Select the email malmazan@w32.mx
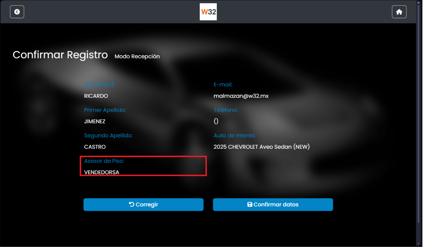 241,96
